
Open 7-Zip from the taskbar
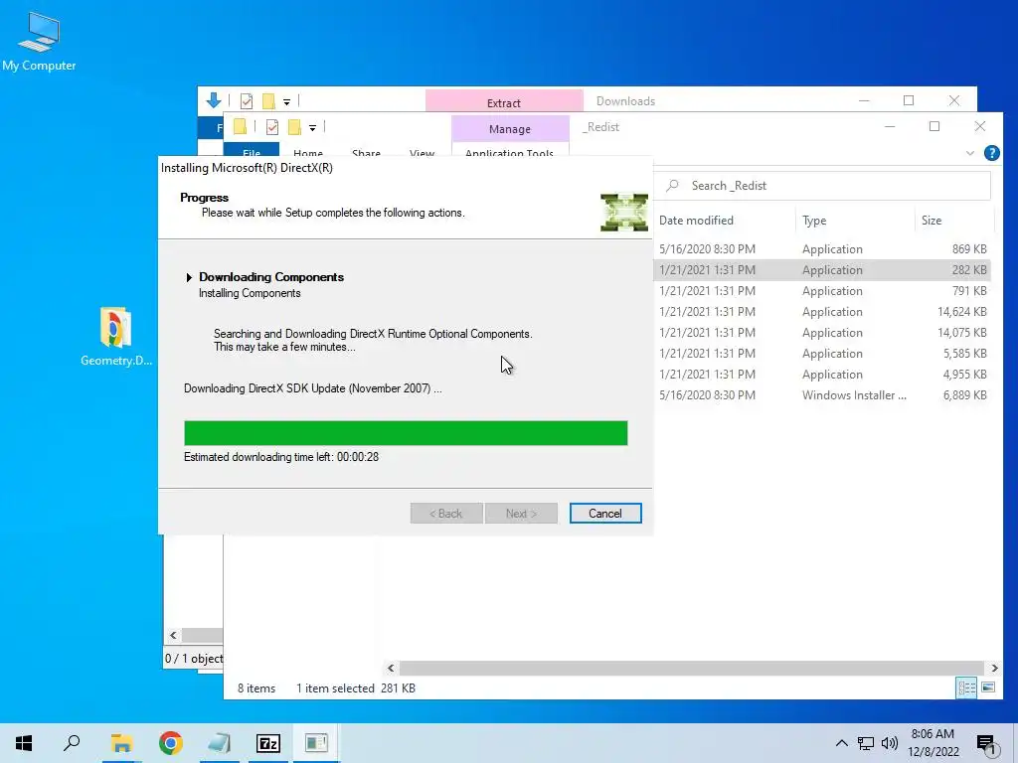(268, 743)
